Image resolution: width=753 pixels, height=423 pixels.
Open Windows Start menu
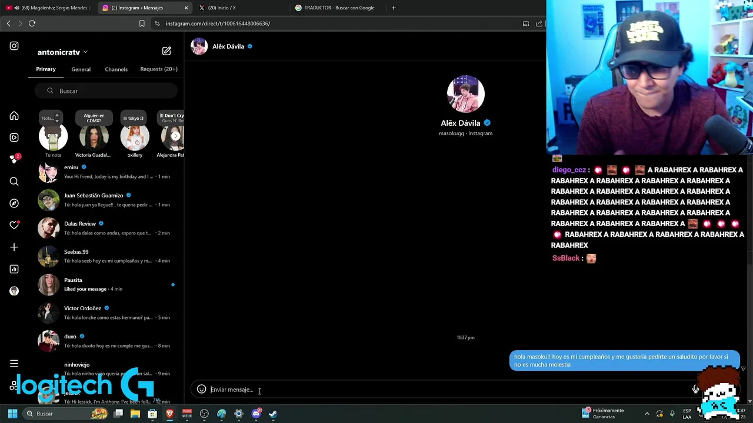tap(12, 414)
